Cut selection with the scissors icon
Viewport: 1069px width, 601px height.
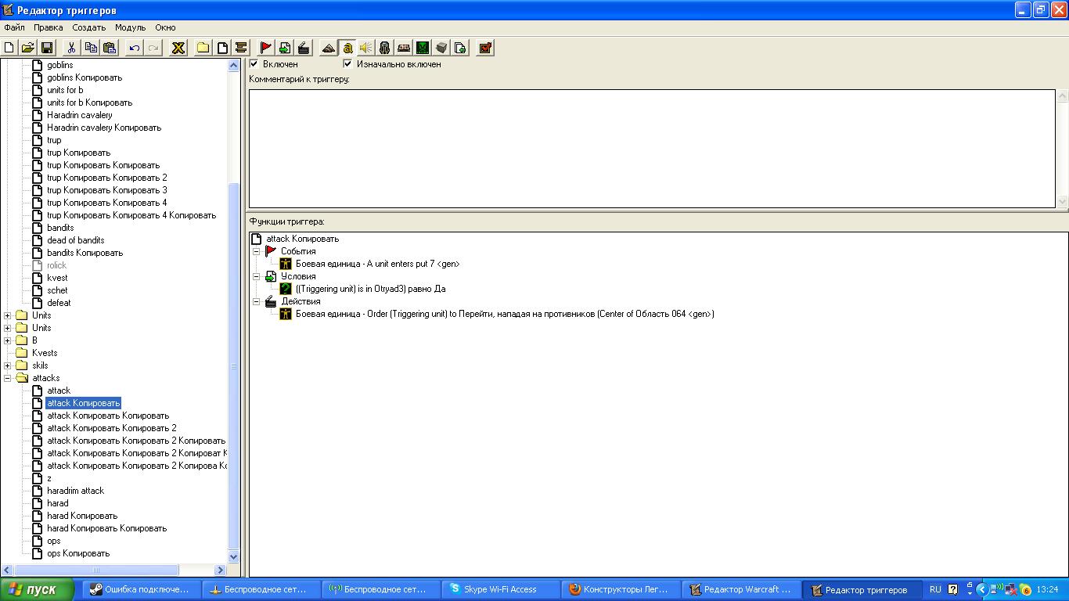[x=71, y=48]
